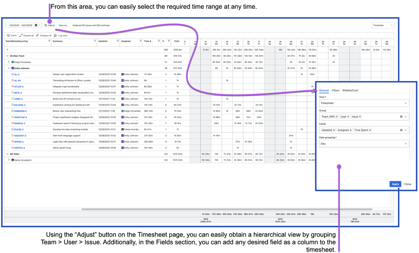Click the date range field 10/1/2025 - 10/31/2025
The width and height of the screenshot is (419, 253).
21,26
